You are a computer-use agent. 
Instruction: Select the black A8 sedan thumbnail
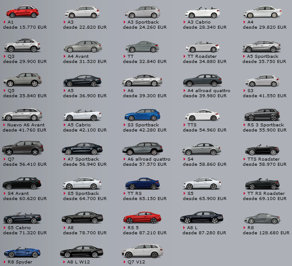tap(82, 217)
